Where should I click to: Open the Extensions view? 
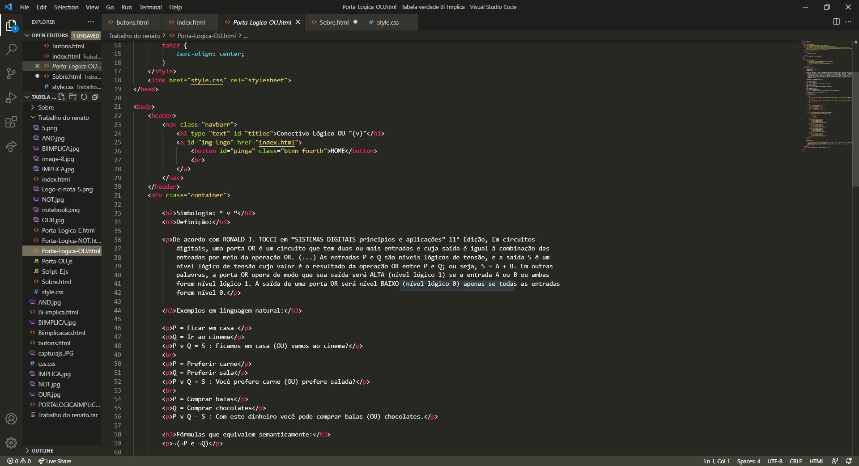click(x=11, y=122)
